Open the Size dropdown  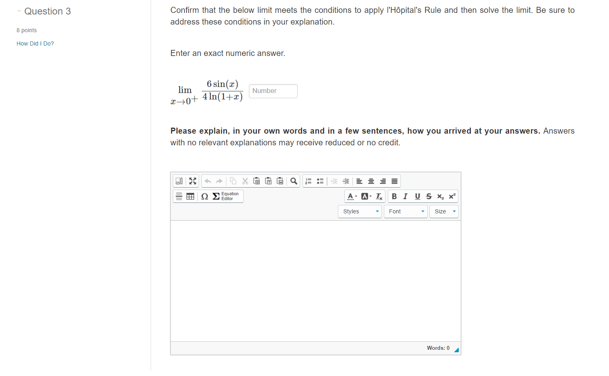(x=444, y=211)
